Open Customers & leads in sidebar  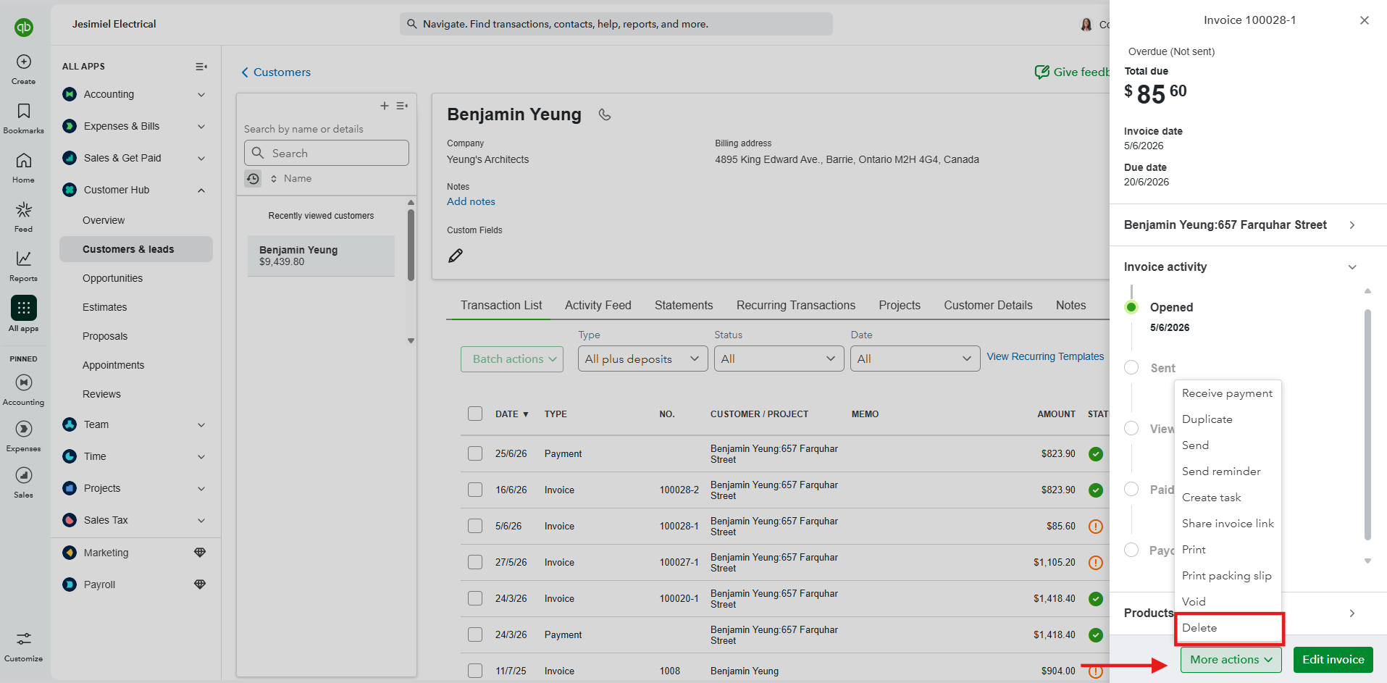pos(136,249)
